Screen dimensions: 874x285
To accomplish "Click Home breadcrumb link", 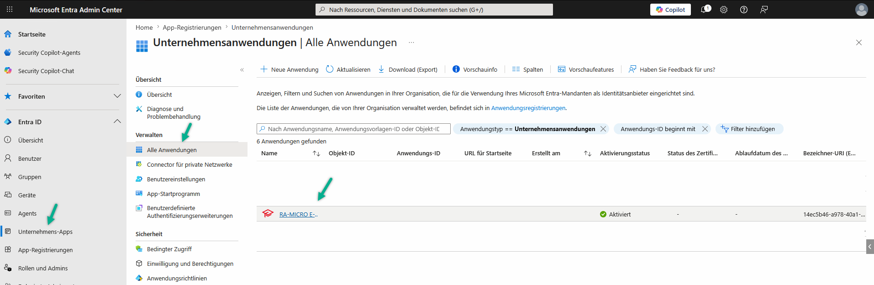I will 144,27.
